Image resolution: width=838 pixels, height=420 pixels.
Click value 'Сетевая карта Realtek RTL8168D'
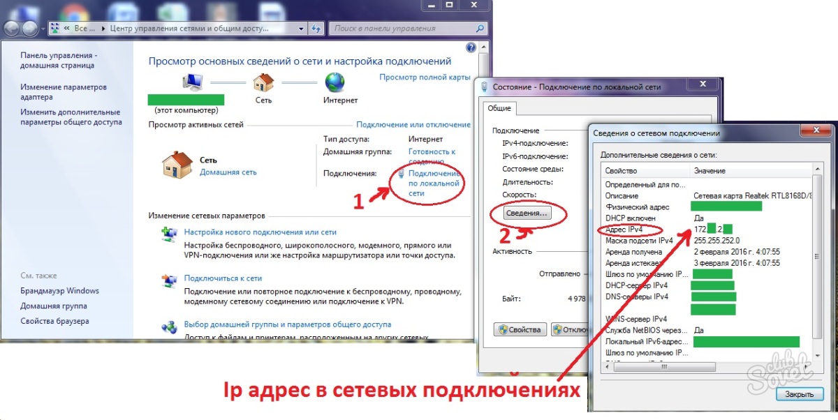click(753, 196)
